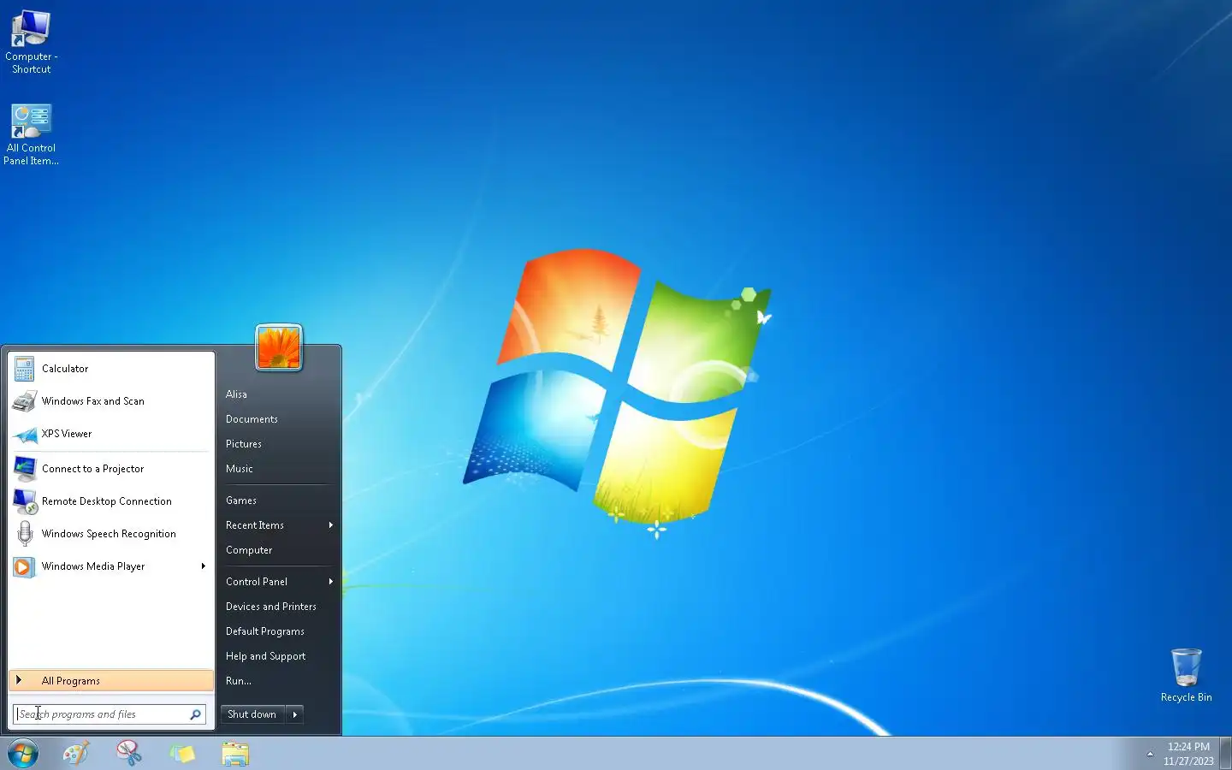This screenshot has width=1232, height=770.
Task: Expand the Control Panel submenu arrow
Action: pyautogui.click(x=331, y=582)
